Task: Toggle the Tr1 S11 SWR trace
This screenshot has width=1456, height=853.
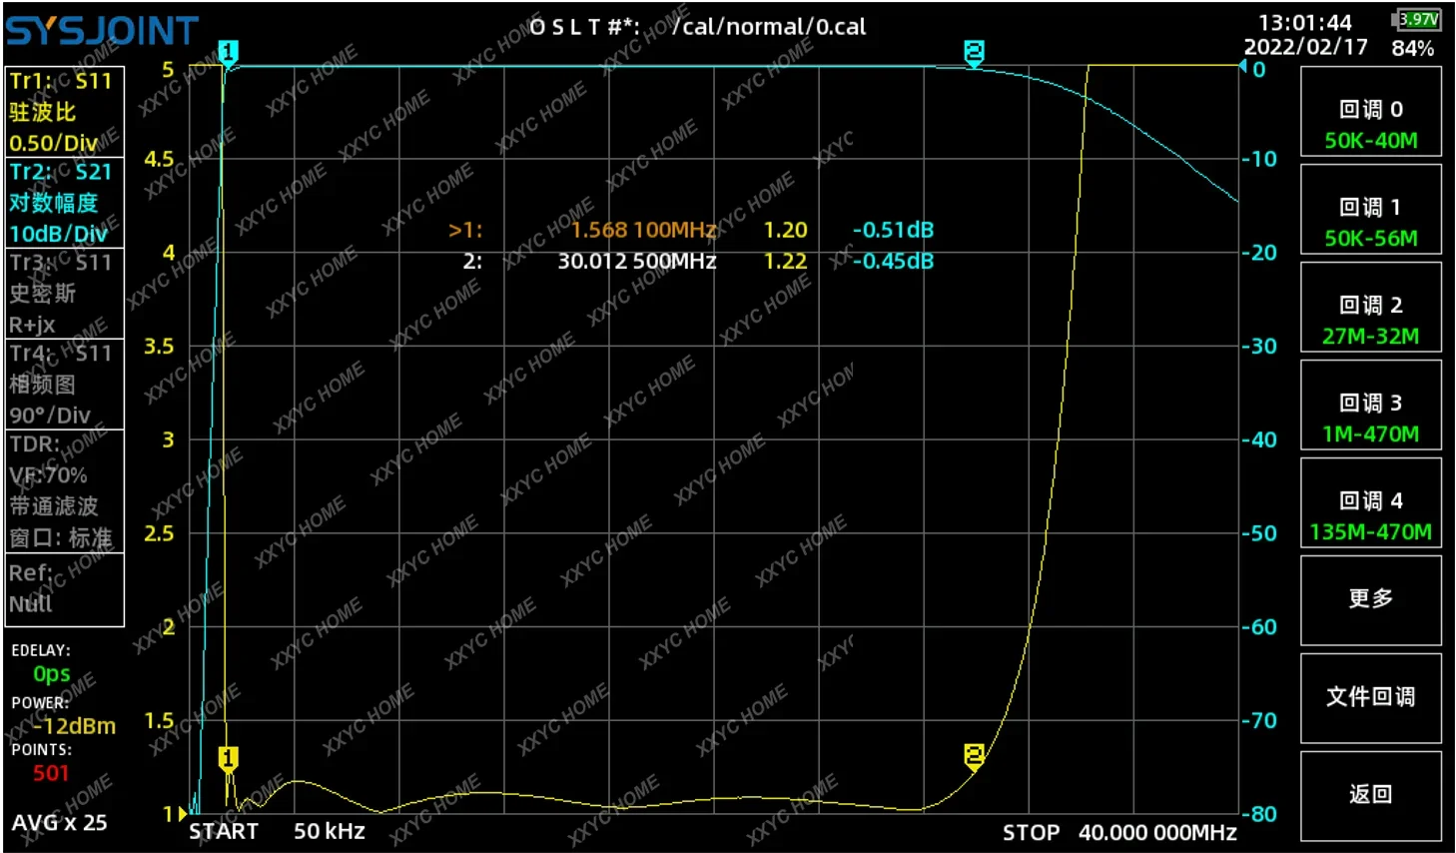Action: 63,112
